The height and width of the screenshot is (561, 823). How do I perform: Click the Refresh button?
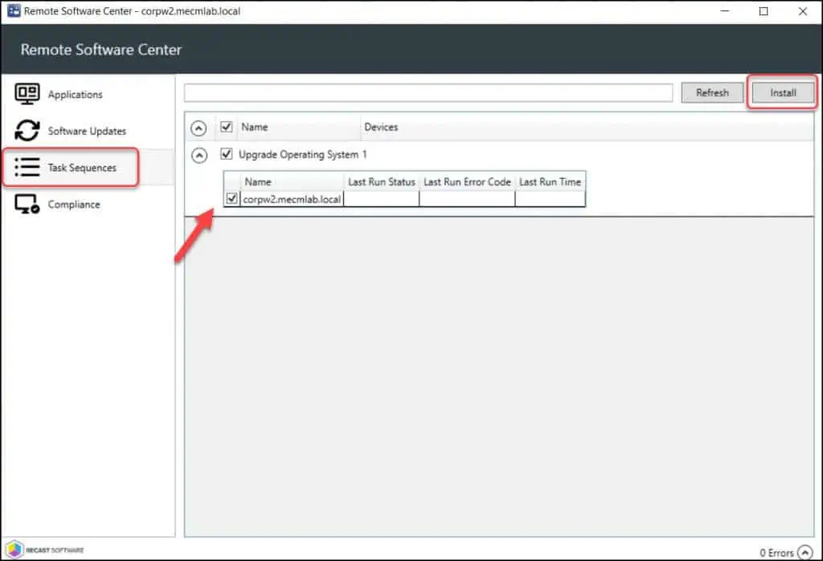tap(712, 93)
